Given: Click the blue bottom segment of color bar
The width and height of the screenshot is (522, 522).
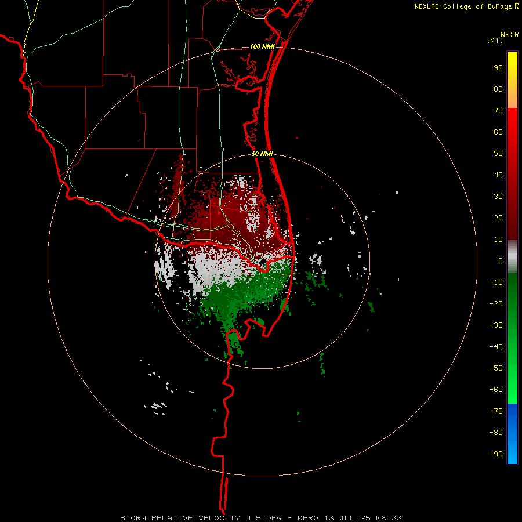Looking at the screenshot, I should tap(512, 434).
